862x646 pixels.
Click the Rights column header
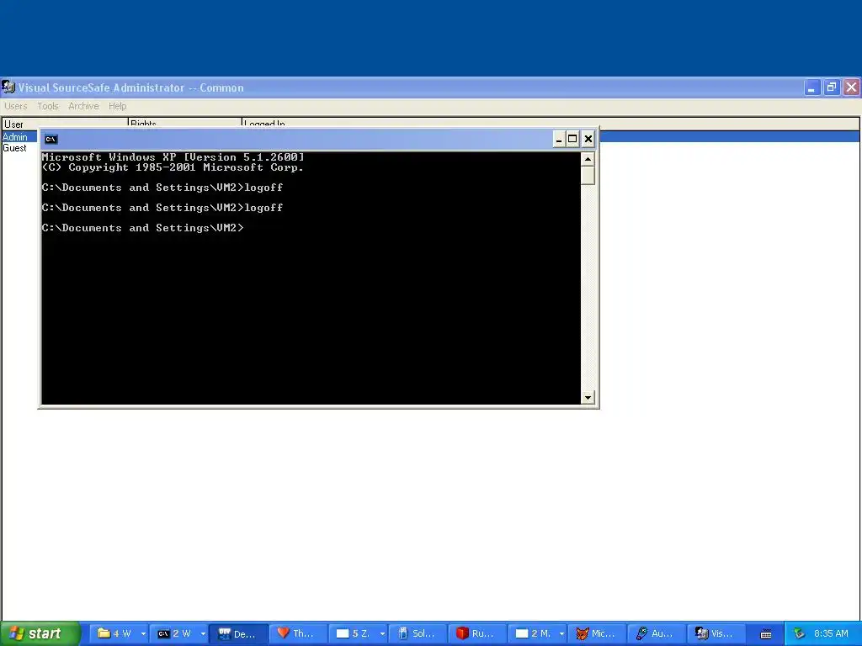point(184,123)
